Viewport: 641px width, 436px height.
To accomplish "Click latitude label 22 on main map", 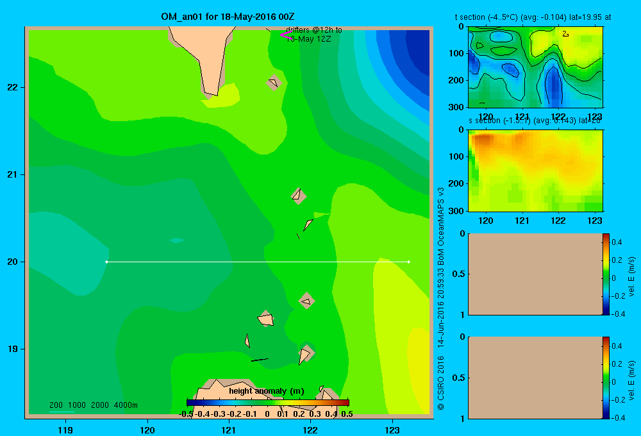I will click(12, 87).
